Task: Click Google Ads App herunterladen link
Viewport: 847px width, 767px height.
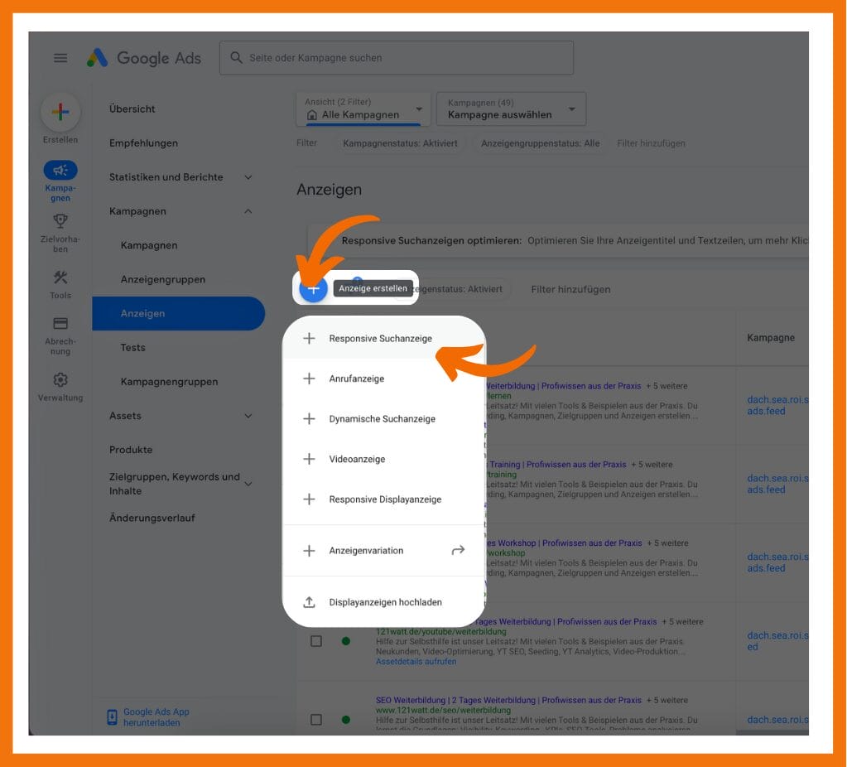Action: coord(156,717)
